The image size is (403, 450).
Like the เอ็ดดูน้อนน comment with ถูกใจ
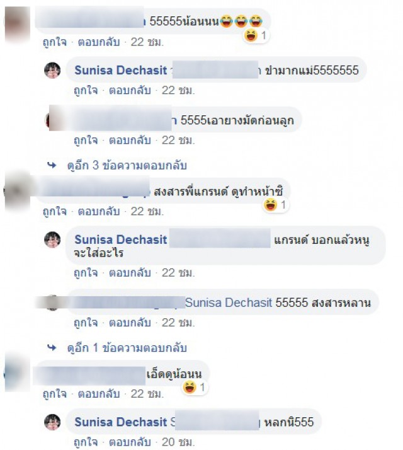[x=55, y=394]
